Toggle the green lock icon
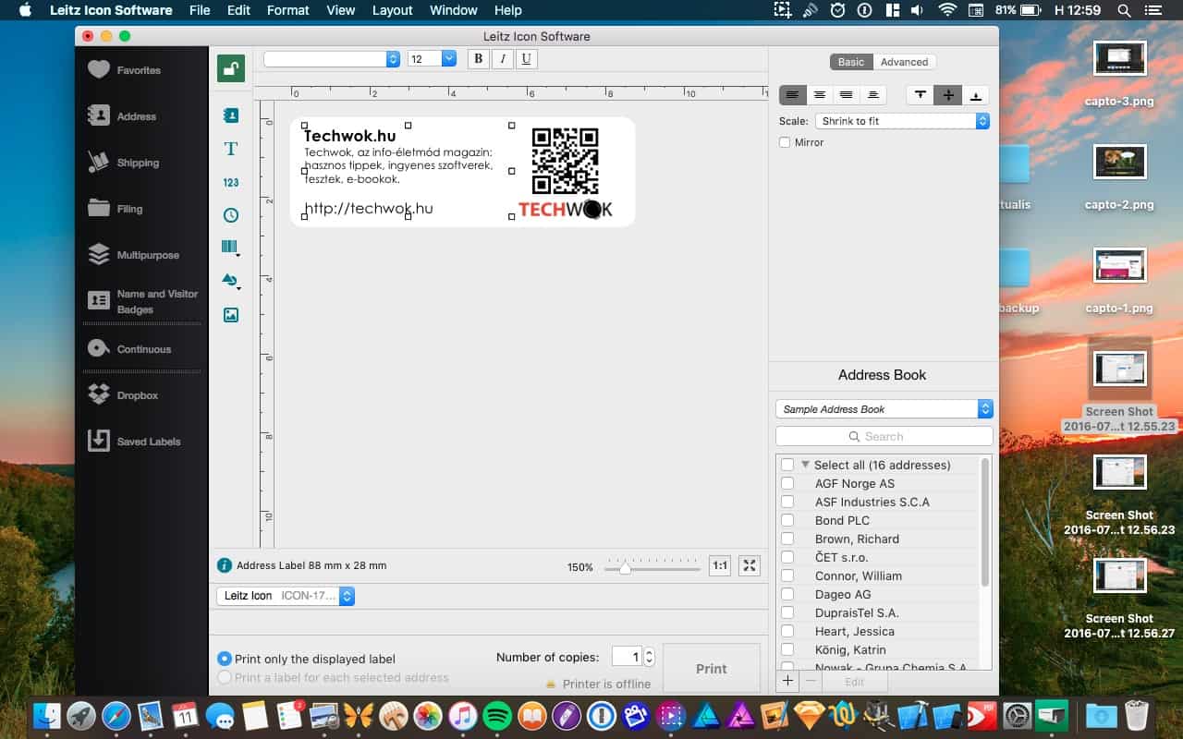This screenshot has height=739, width=1183. (x=231, y=68)
